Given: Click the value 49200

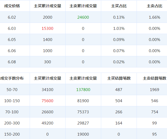Looking at the screenshot, I should point(47,123).
